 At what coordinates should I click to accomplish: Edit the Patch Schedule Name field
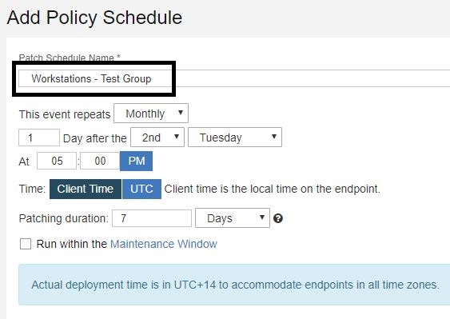click(x=234, y=78)
